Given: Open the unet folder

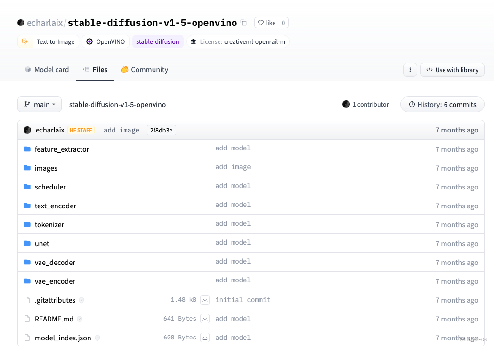Looking at the screenshot, I should pos(42,244).
